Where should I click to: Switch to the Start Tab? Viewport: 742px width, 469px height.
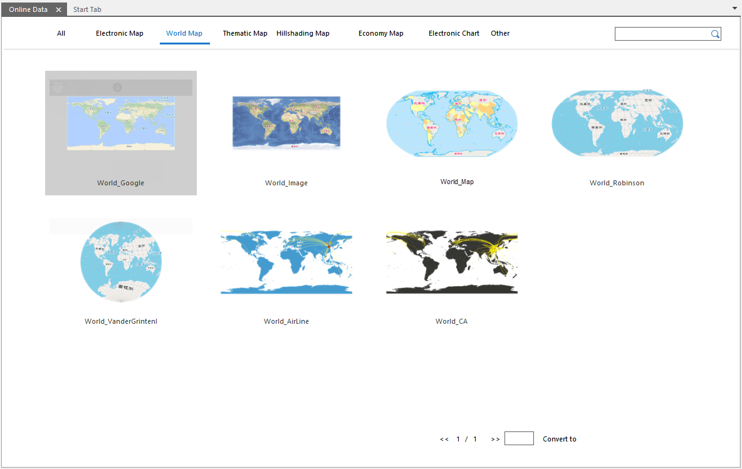tap(87, 9)
